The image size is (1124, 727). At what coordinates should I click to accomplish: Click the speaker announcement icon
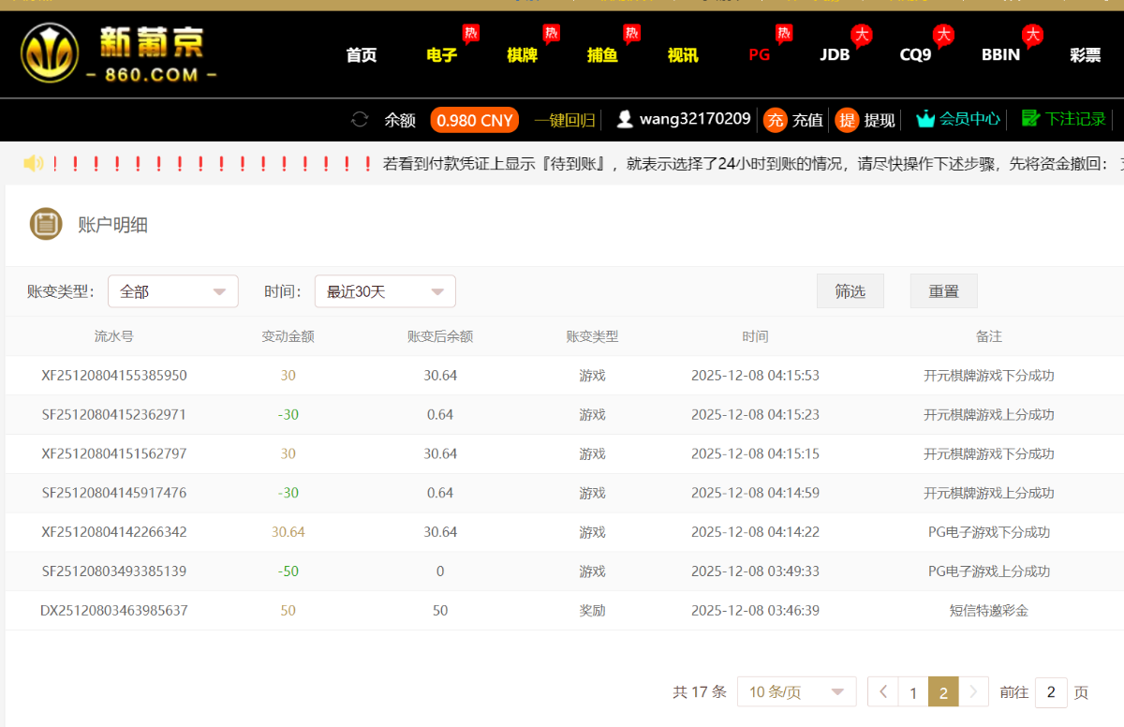(x=34, y=164)
